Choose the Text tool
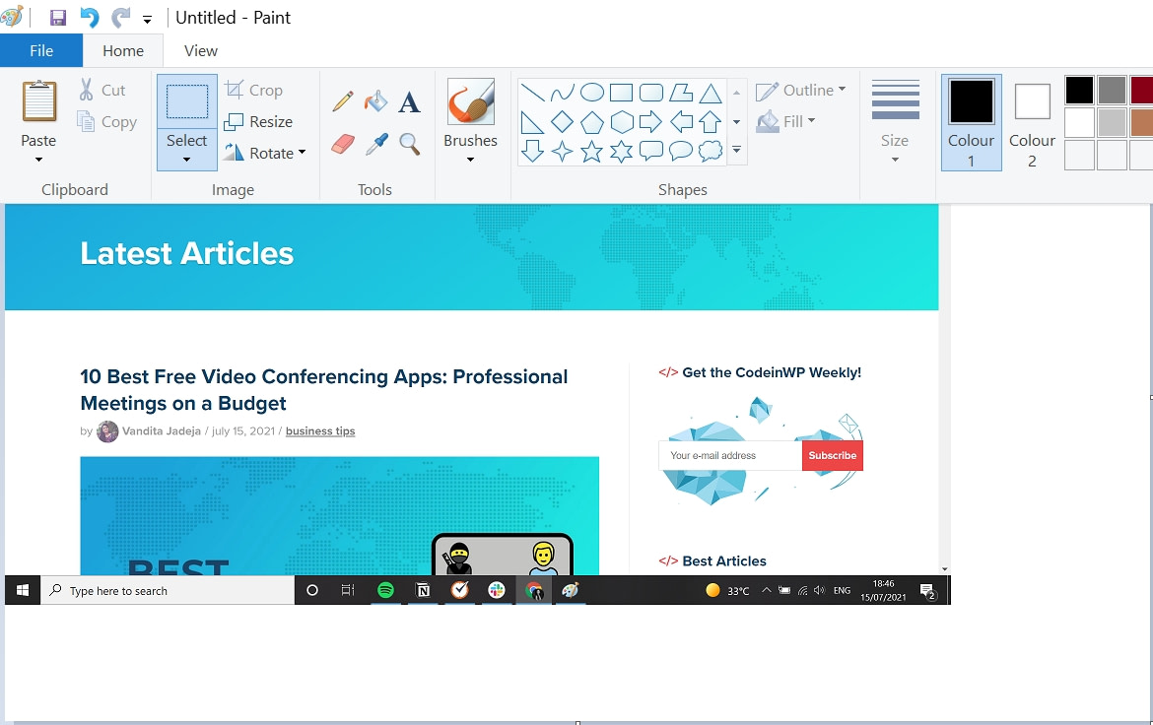Image resolution: width=1153 pixels, height=725 pixels. pyautogui.click(x=411, y=99)
